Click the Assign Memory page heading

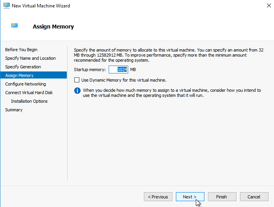point(53,27)
